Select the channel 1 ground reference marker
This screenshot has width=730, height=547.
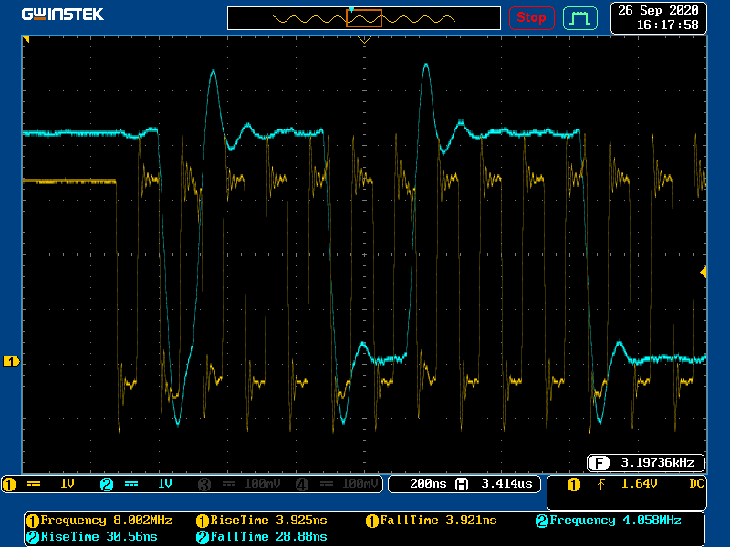click(11, 362)
